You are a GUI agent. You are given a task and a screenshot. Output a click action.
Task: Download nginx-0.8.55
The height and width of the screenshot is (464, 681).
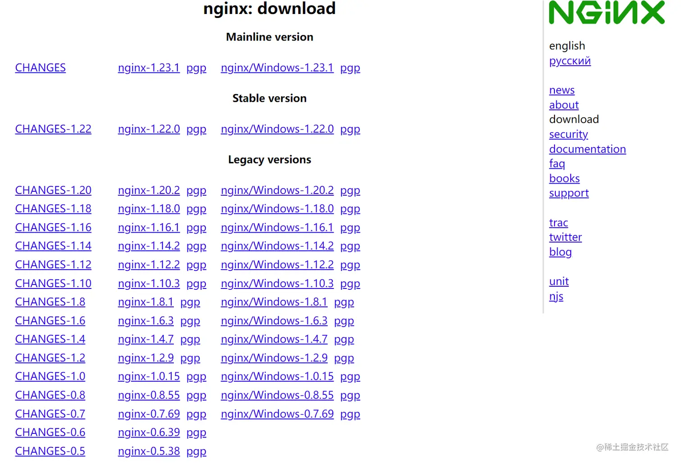(x=149, y=396)
